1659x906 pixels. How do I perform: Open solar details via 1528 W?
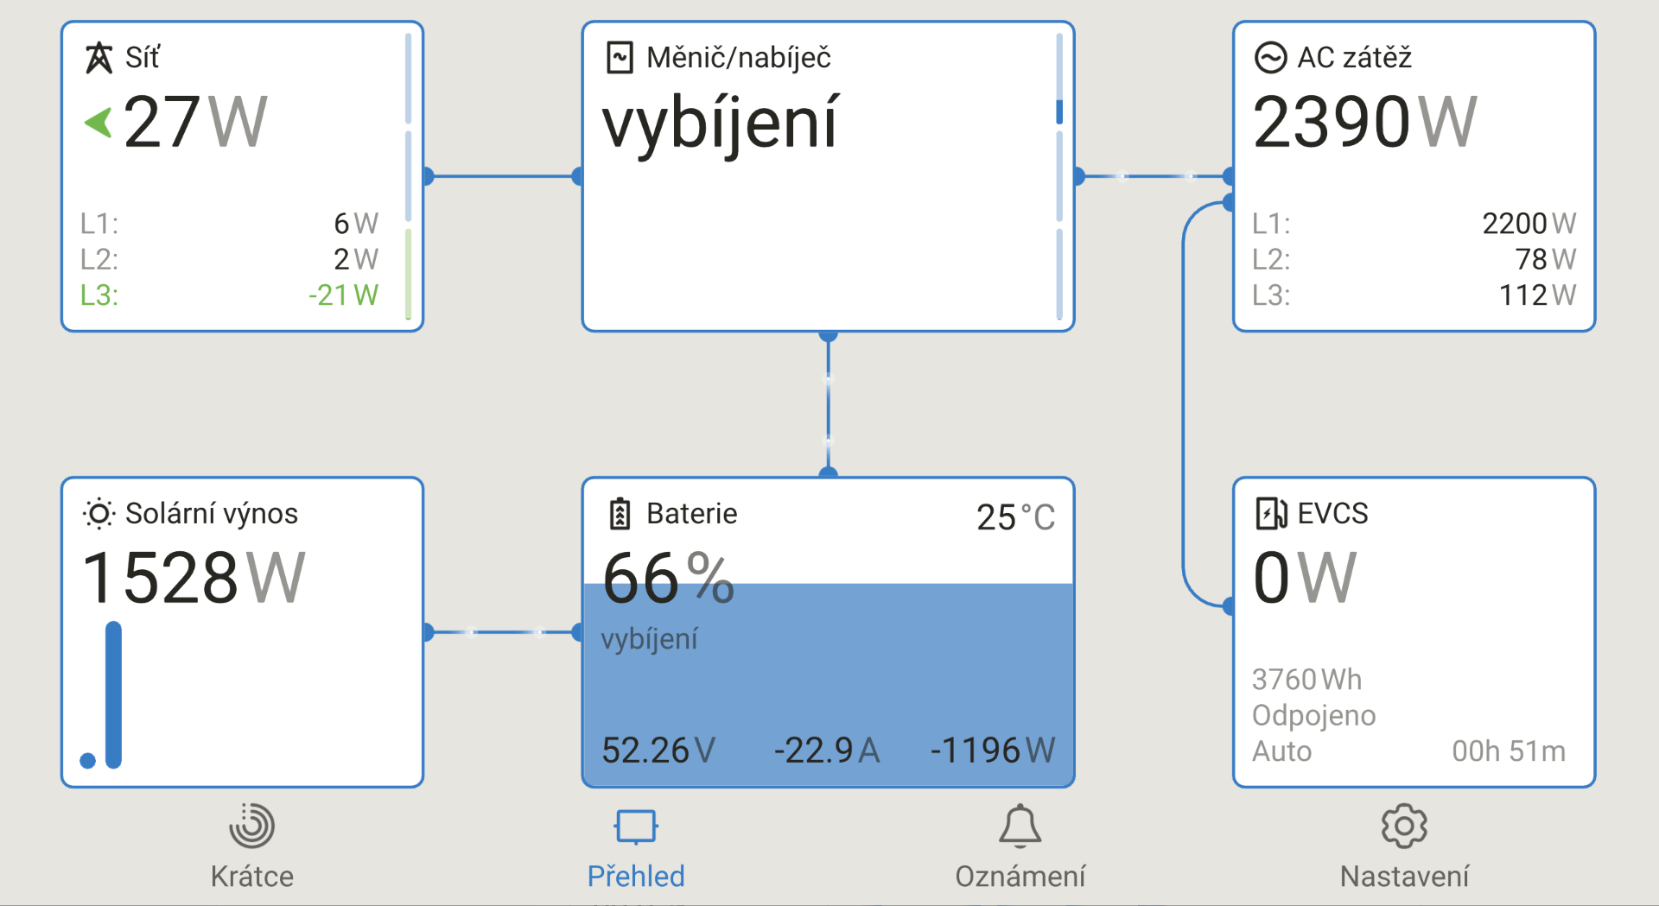coord(194,579)
